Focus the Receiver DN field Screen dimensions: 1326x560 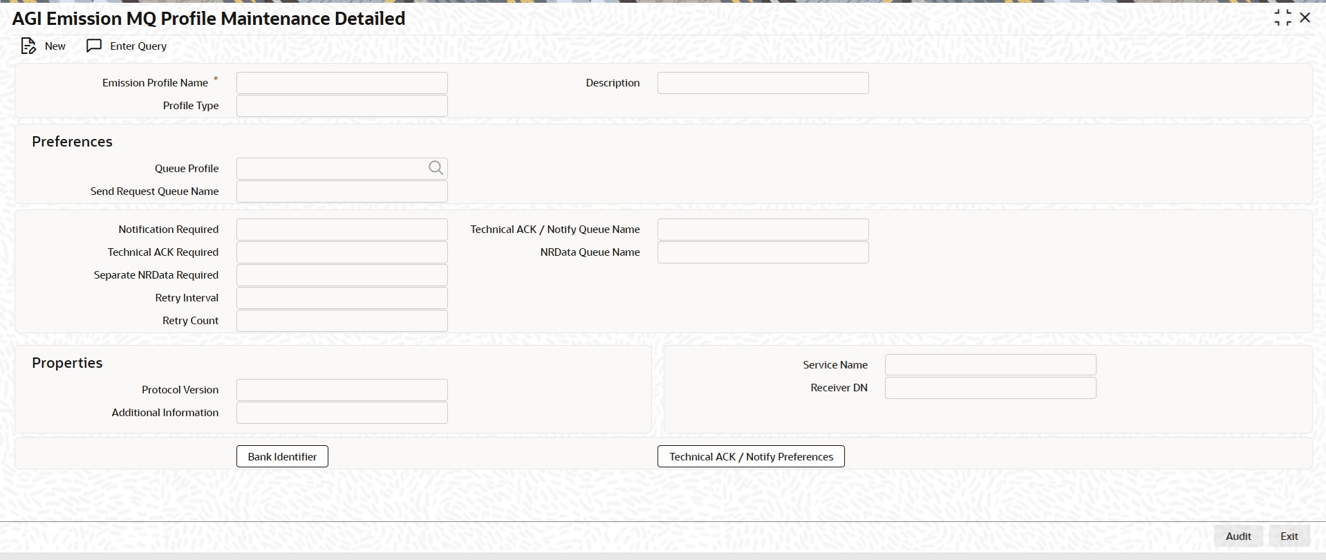991,388
